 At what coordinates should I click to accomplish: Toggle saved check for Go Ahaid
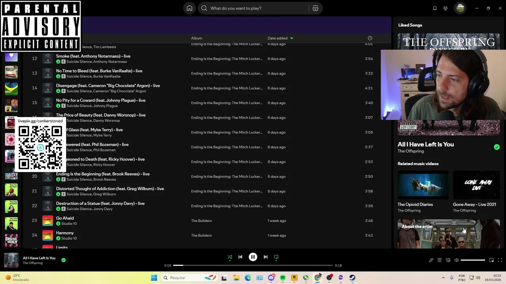(58, 224)
